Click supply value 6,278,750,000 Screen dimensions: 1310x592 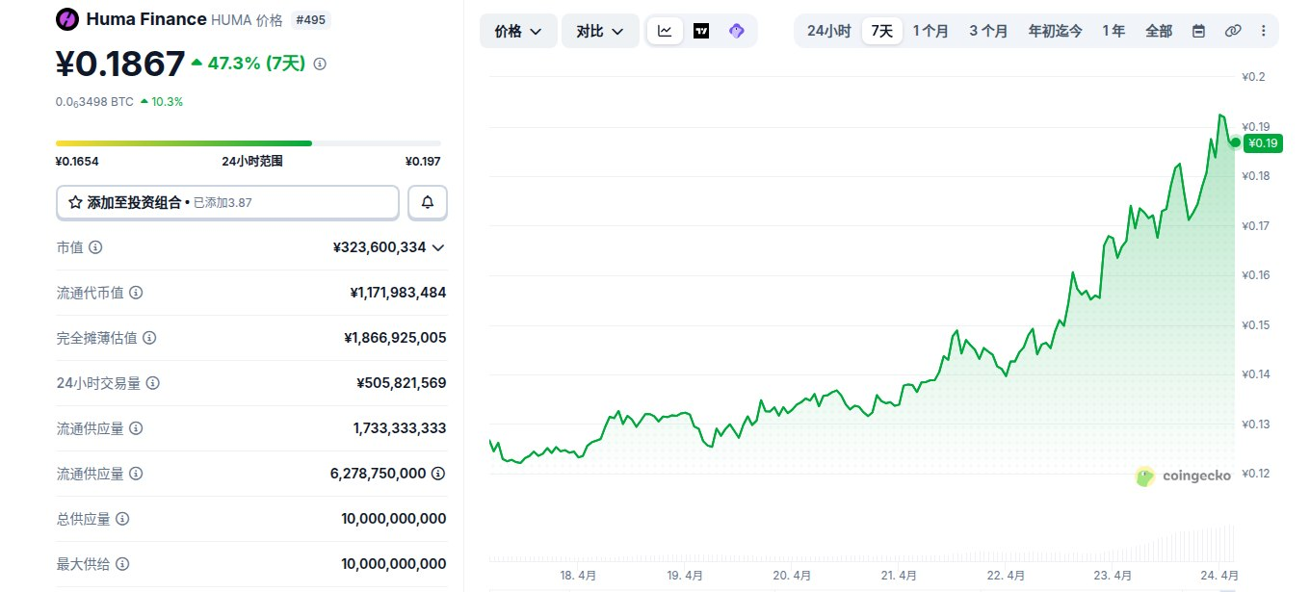click(x=378, y=474)
